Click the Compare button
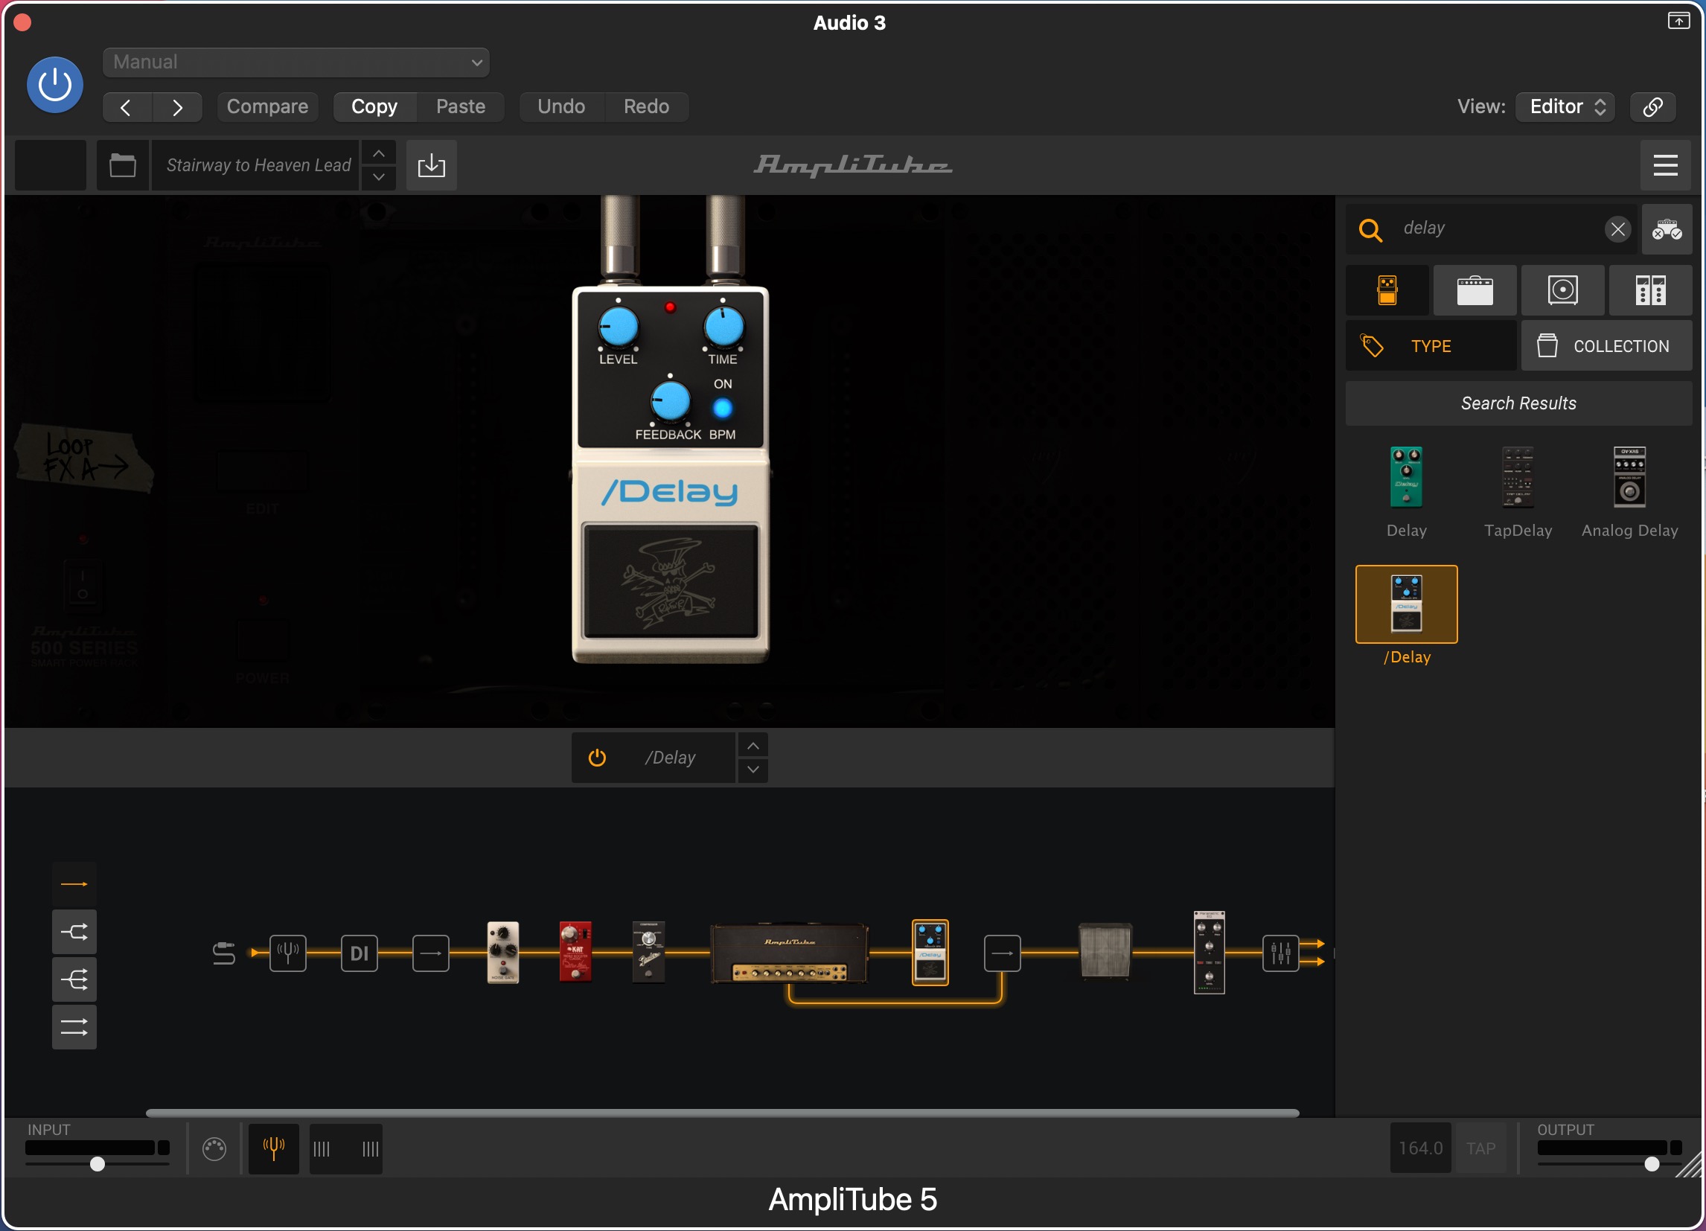1706x1231 pixels. 267,106
